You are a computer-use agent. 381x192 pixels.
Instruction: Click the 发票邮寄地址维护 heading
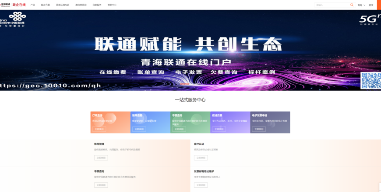[x=204, y=171]
